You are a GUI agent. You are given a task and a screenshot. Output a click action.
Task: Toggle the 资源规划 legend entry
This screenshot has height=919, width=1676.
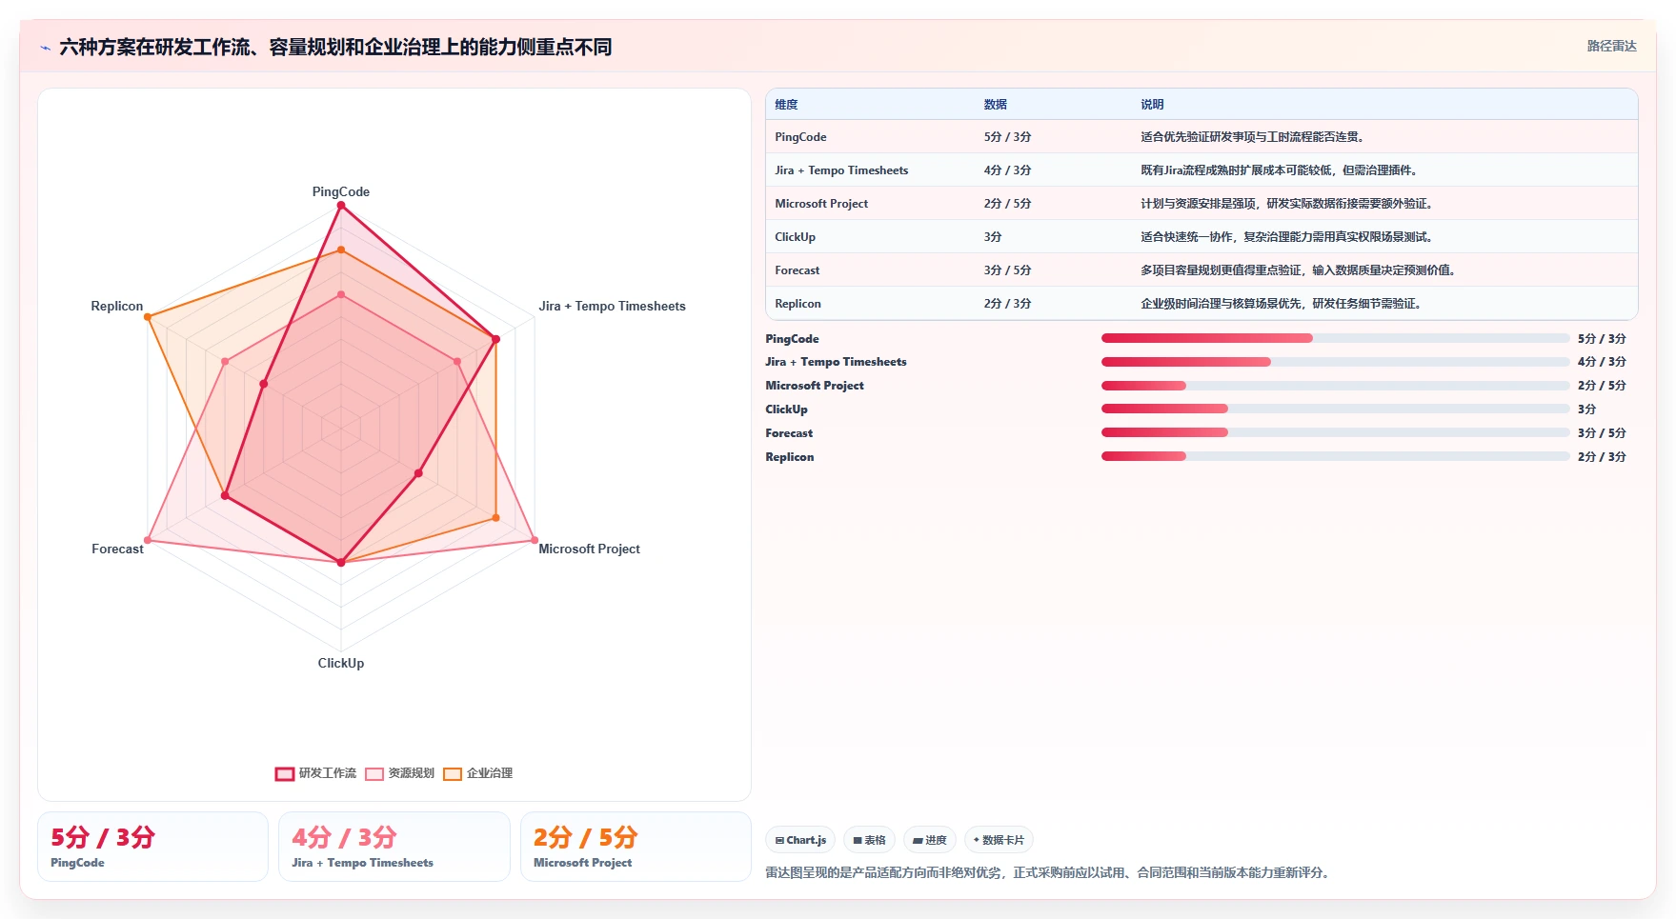(399, 773)
